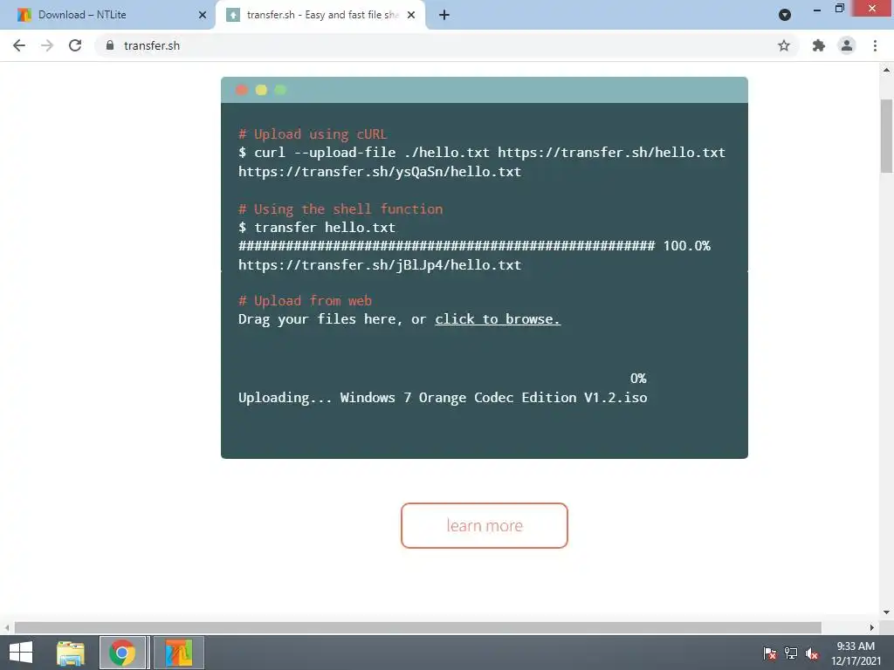Click the Uploading Windows 7 Orange Codec text
Image resolution: width=894 pixels, height=670 pixels.
coord(443,398)
